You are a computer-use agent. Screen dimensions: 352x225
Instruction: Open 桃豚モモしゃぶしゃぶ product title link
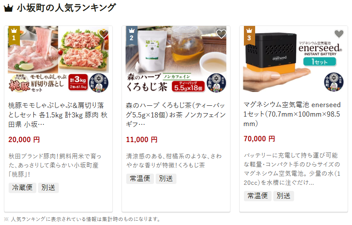[x=58, y=115]
